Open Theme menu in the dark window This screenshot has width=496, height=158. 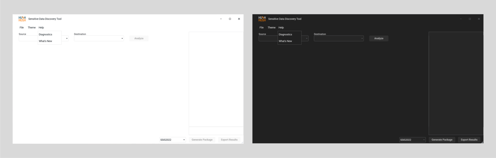(271, 28)
